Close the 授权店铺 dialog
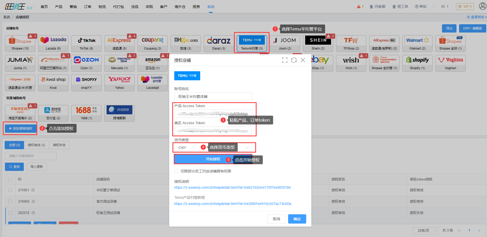The width and height of the screenshot is (487, 237). point(303,60)
